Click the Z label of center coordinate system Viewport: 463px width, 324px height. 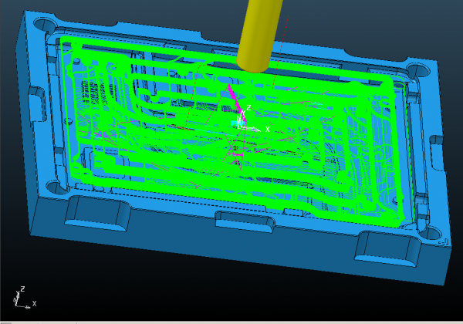(248, 110)
